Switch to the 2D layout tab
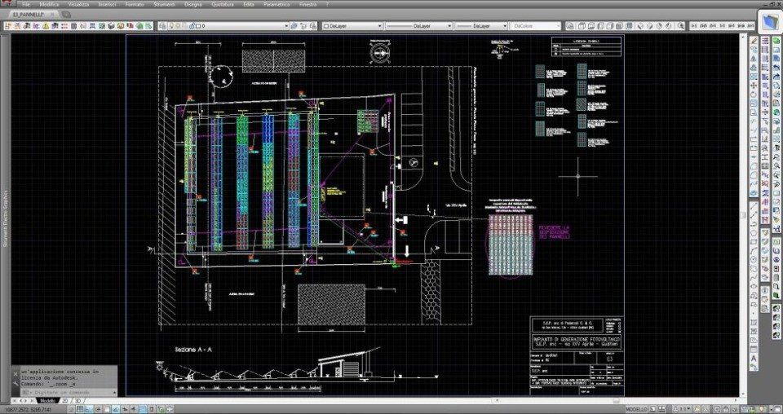Viewport: 783px width, 414px height. click(64, 400)
